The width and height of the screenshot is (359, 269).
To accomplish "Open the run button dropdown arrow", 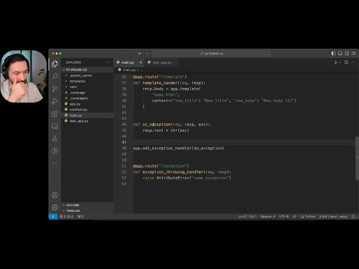I will (340, 62).
